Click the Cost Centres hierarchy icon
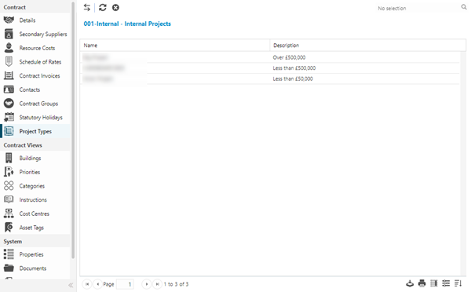 9,214
